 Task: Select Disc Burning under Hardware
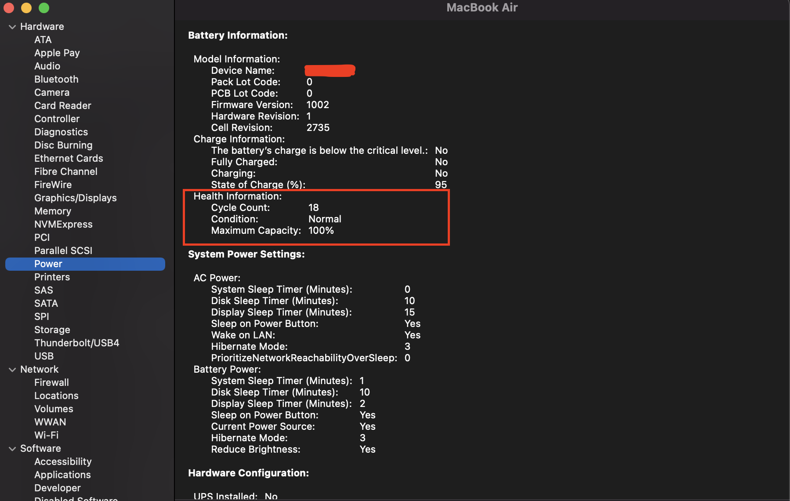(63, 145)
